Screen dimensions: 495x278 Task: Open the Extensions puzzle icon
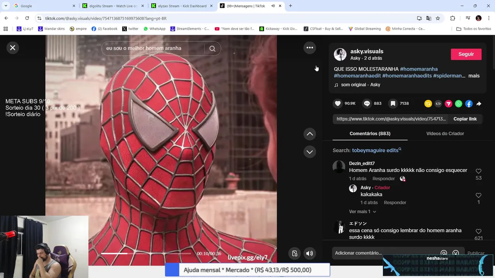point(452,18)
